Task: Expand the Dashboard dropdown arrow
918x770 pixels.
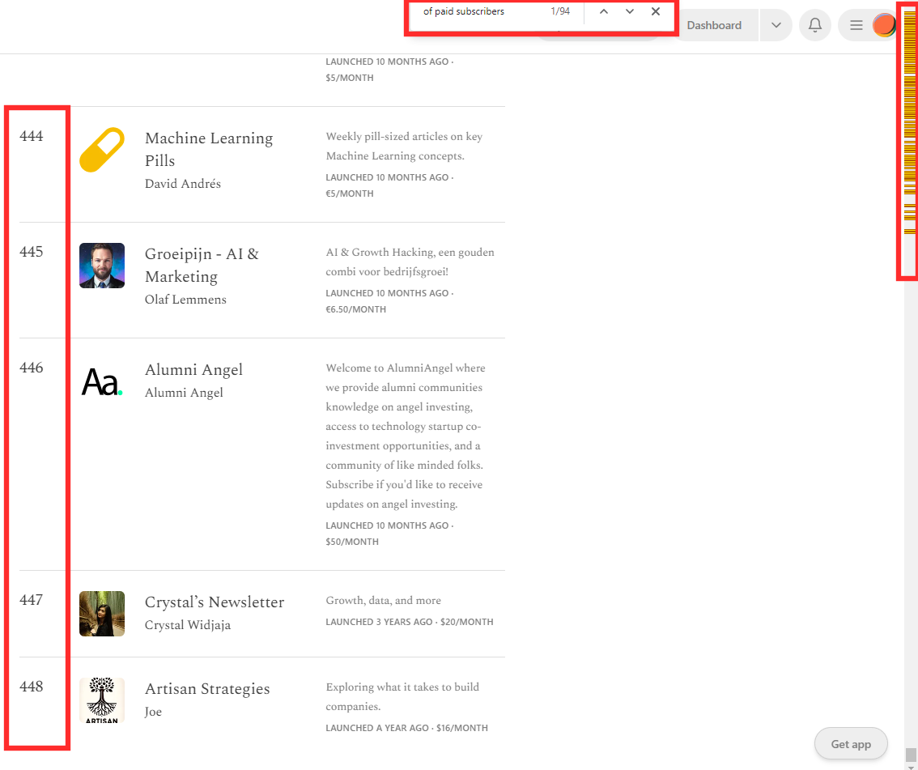Action: pos(776,25)
